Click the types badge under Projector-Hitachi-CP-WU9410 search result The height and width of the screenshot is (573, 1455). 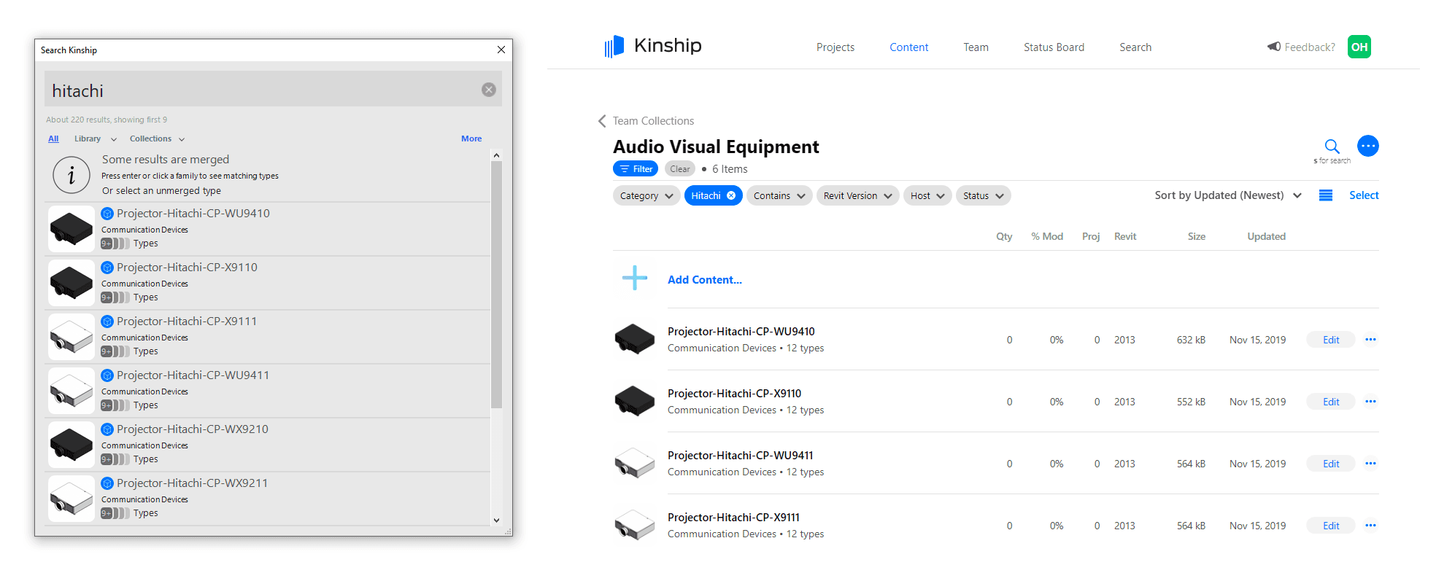point(115,243)
